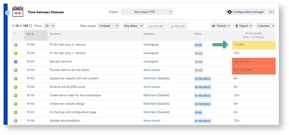289x135 pixels.
Task: Click assignee Mark Kern on TP-105 row
Action: click(156, 78)
